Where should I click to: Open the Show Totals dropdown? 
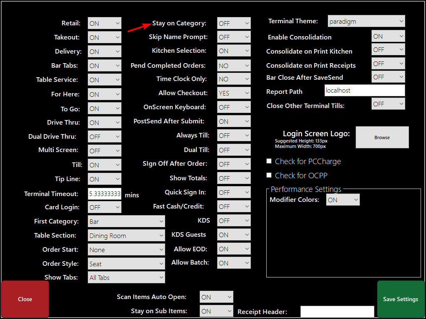point(234,178)
